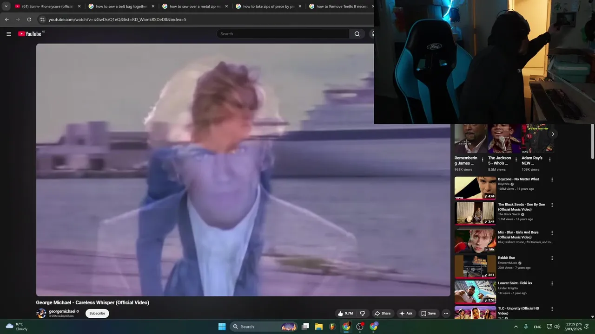
Task: Open the weather widget showing 16°C Cloudy
Action: coord(17,327)
